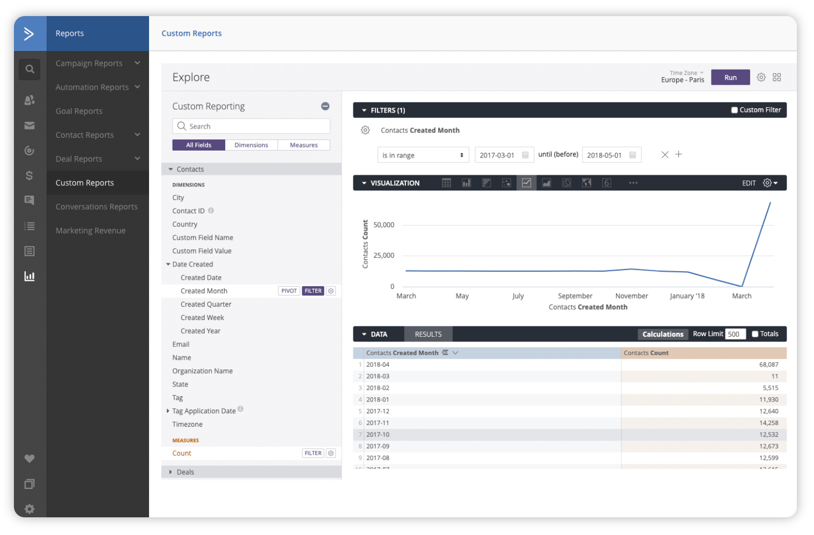The width and height of the screenshot is (814, 535).
Task: Select the pie chart visualization icon
Action: pyautogui.click(x=566, y=183)
